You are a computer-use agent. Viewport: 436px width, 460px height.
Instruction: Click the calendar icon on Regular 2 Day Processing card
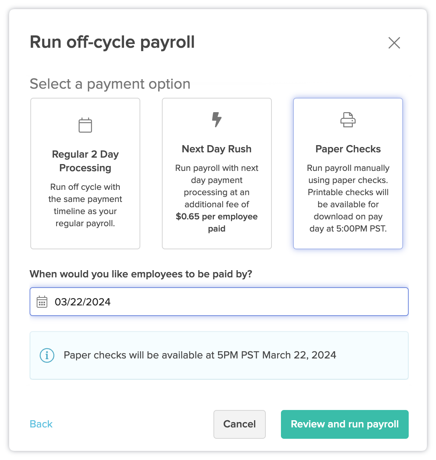(85, 124)
